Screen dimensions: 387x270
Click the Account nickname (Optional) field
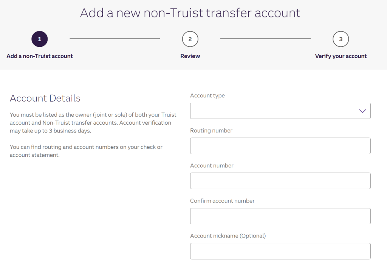tap(280, 251)
